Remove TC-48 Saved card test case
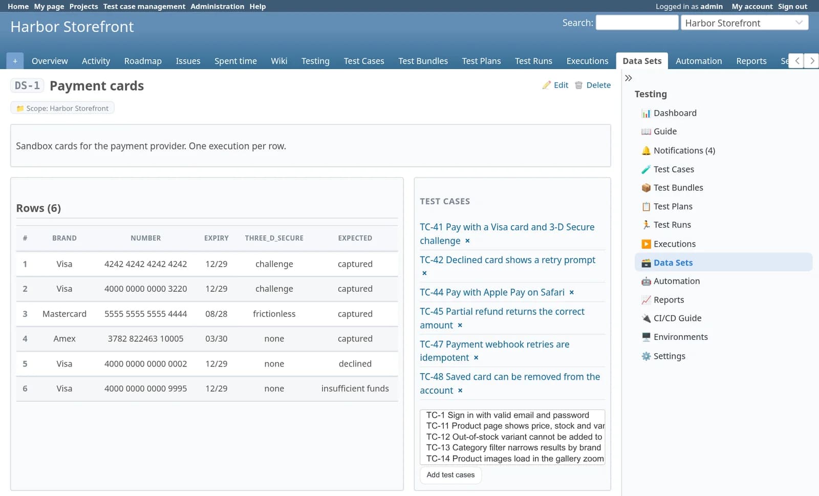Image resolution: width=819 pixels, height=496 pixels. coord(460,391)
